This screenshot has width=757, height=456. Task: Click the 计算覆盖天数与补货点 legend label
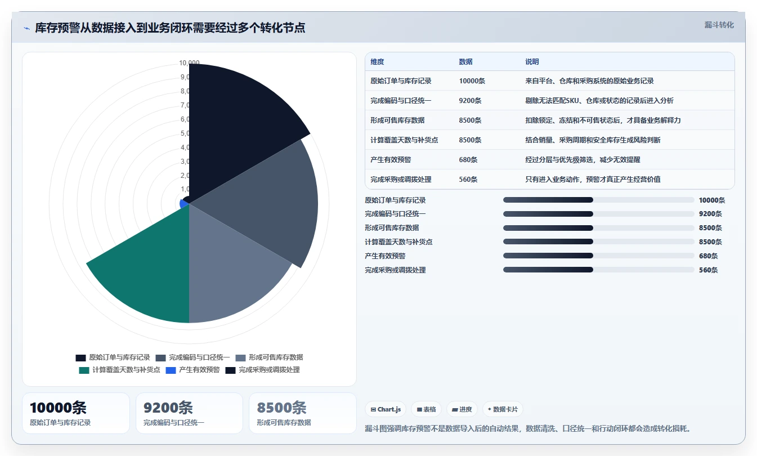(x=126, y=370)
